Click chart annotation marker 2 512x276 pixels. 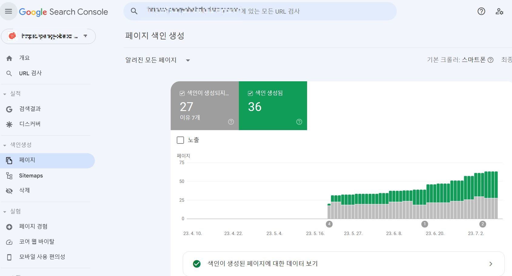click(x=483, y=224)
